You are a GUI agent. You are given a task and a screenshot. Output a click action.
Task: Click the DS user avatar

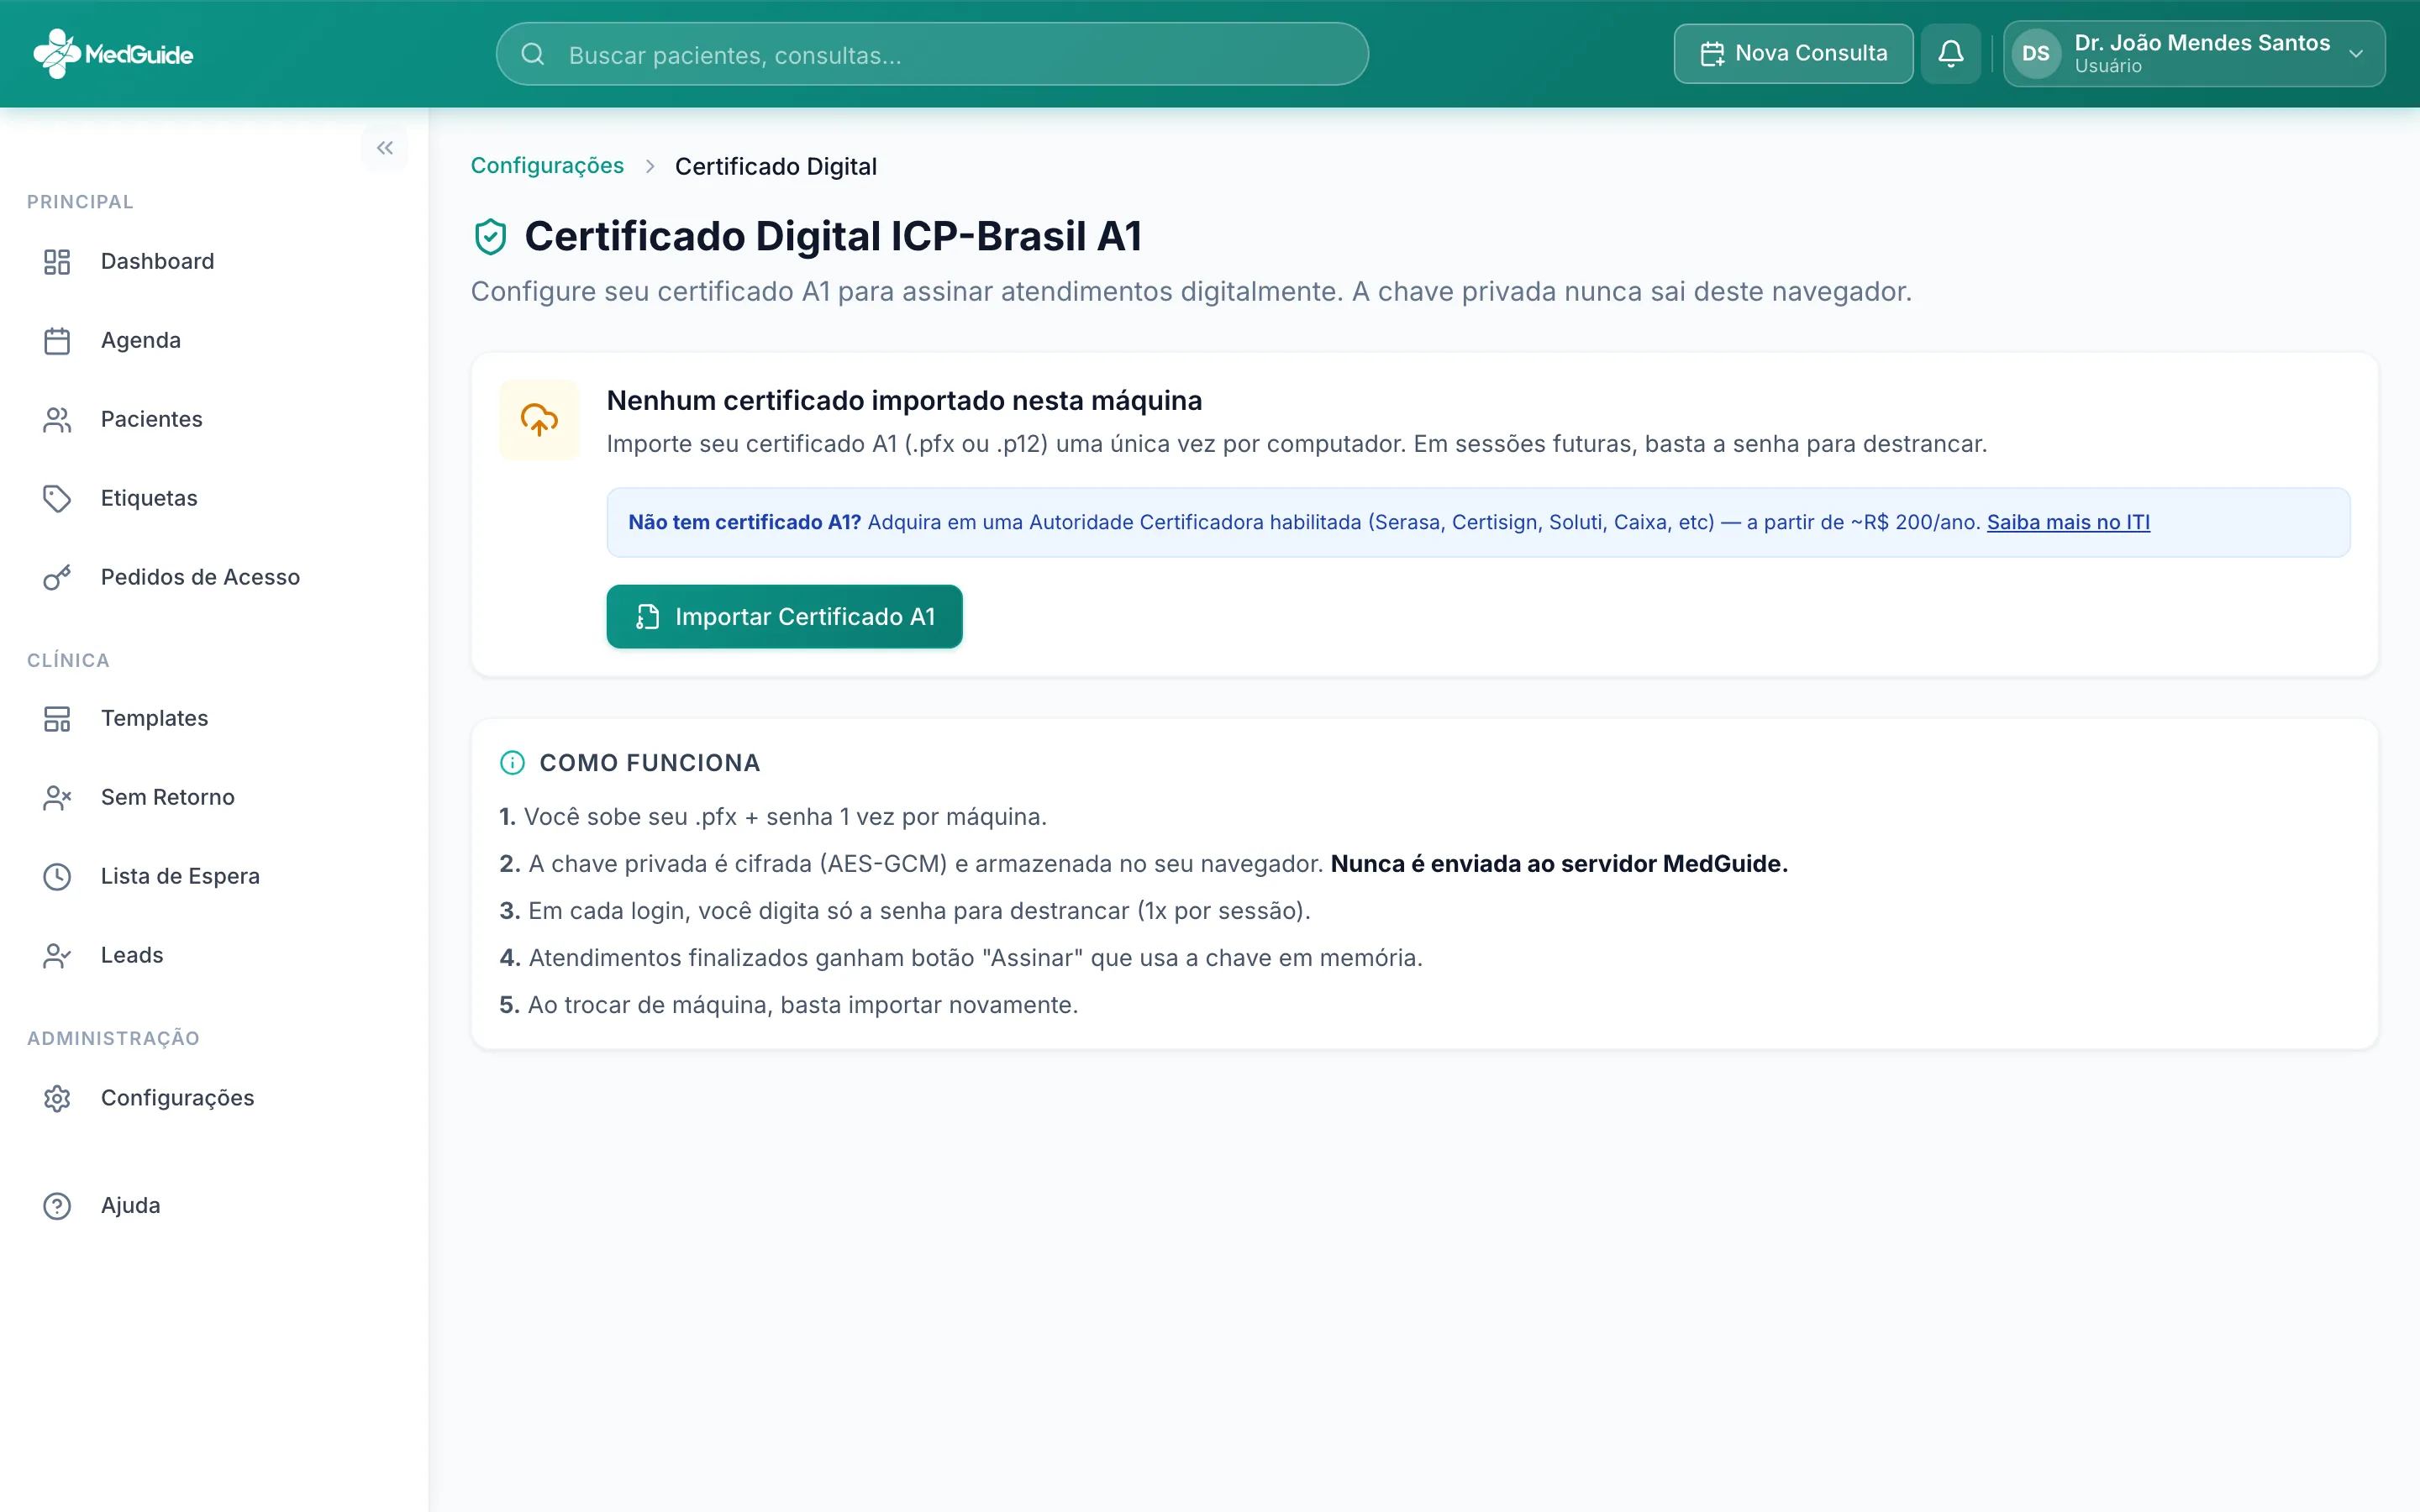coord(2036,54)
